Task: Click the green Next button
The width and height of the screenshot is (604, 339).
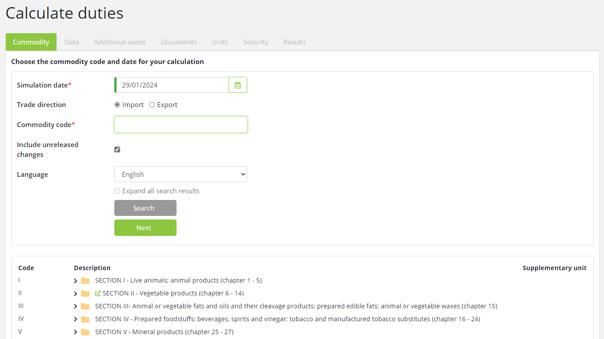Action: coord(145,227)
